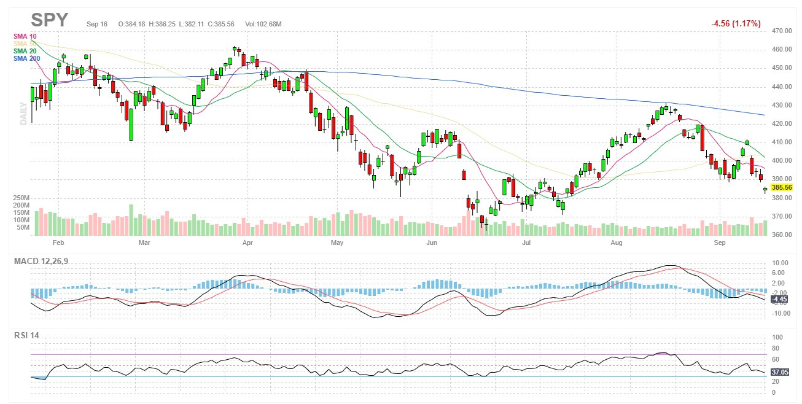Click the 'Jul' month axis label
The height and width of the screenshot is (404, 802).
click(526, 243)
